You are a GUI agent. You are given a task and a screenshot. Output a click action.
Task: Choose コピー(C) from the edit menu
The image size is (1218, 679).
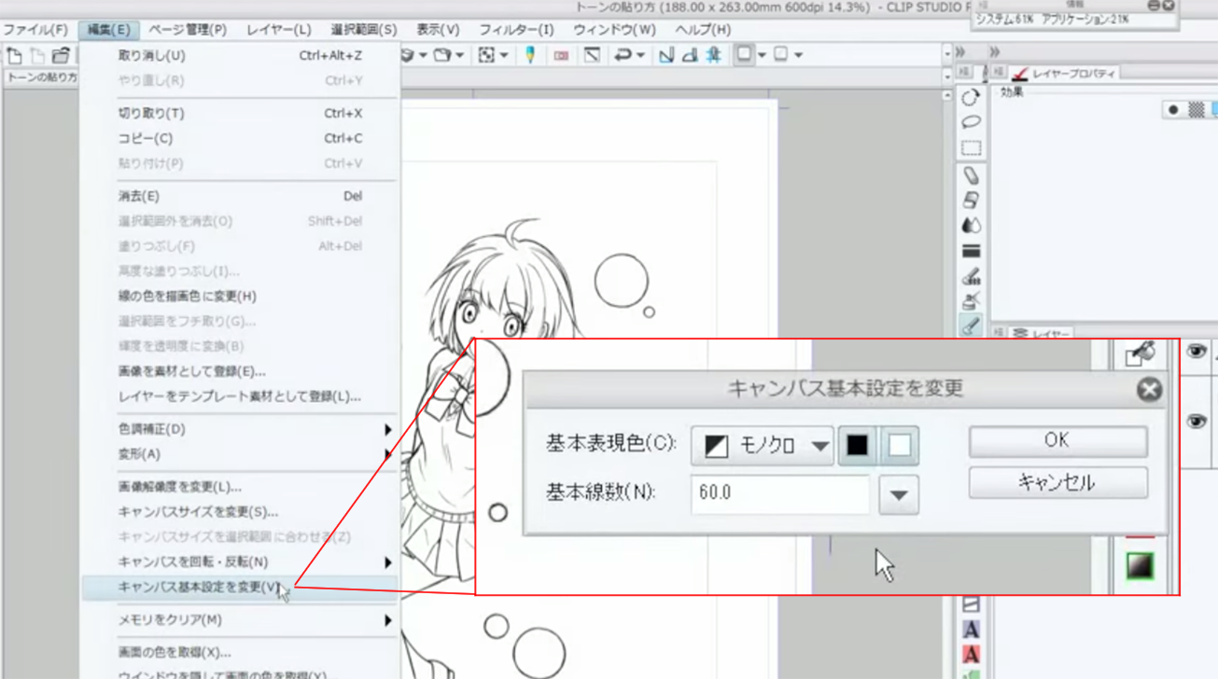240,139
